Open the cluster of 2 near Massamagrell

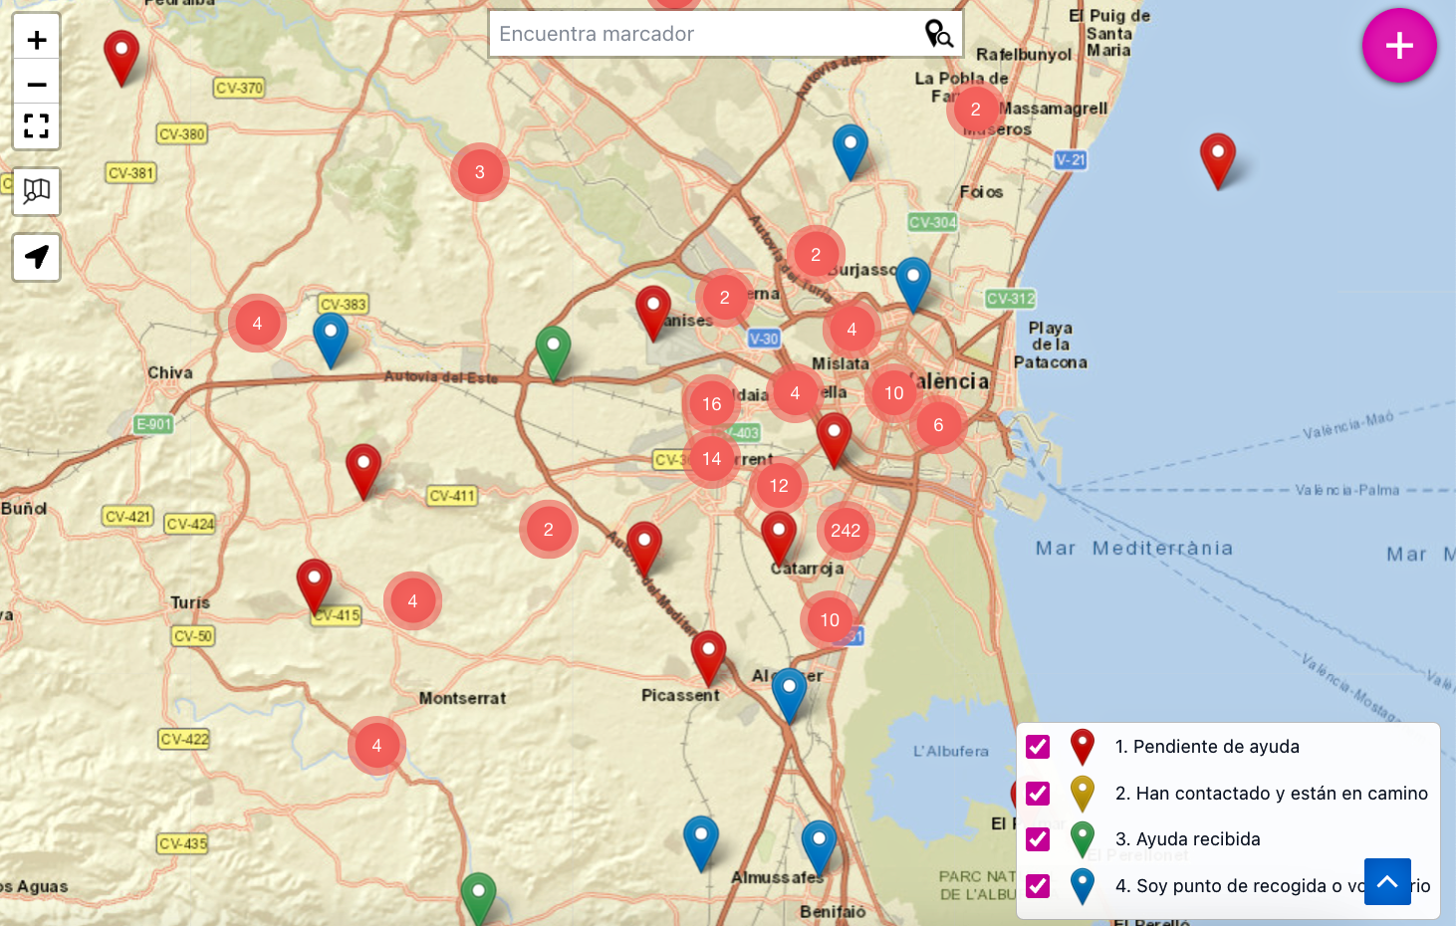coord(976,110)
